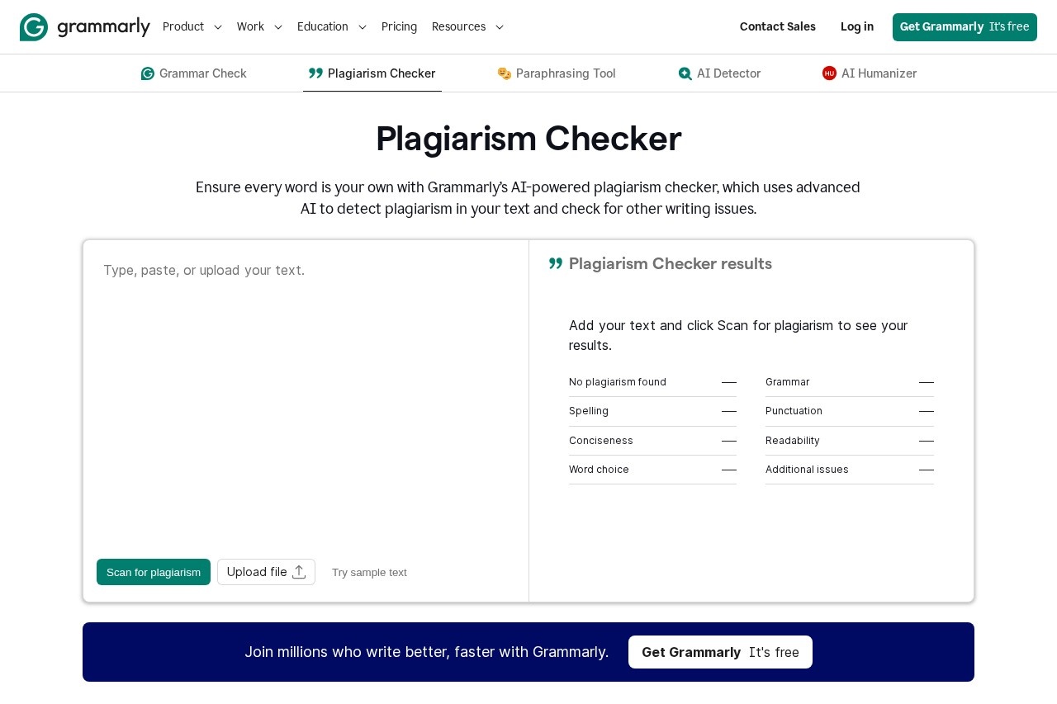Click the quote icon beside Plagiarism Checker results
1057x704 pixels.
[556, 263]
